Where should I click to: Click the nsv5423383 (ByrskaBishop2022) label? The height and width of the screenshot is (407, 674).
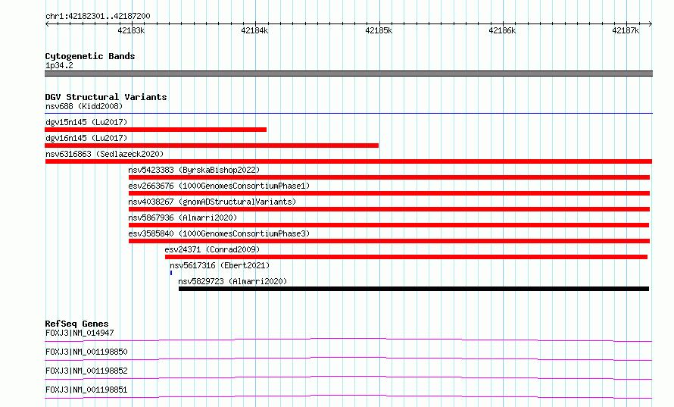tap(194, 170)
